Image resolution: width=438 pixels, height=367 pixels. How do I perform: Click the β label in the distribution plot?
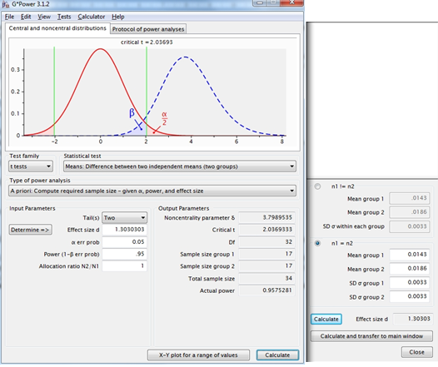tap(132, 112)
